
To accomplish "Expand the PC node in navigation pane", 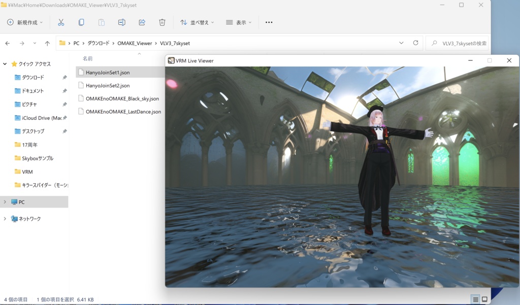I will point(5,202).
